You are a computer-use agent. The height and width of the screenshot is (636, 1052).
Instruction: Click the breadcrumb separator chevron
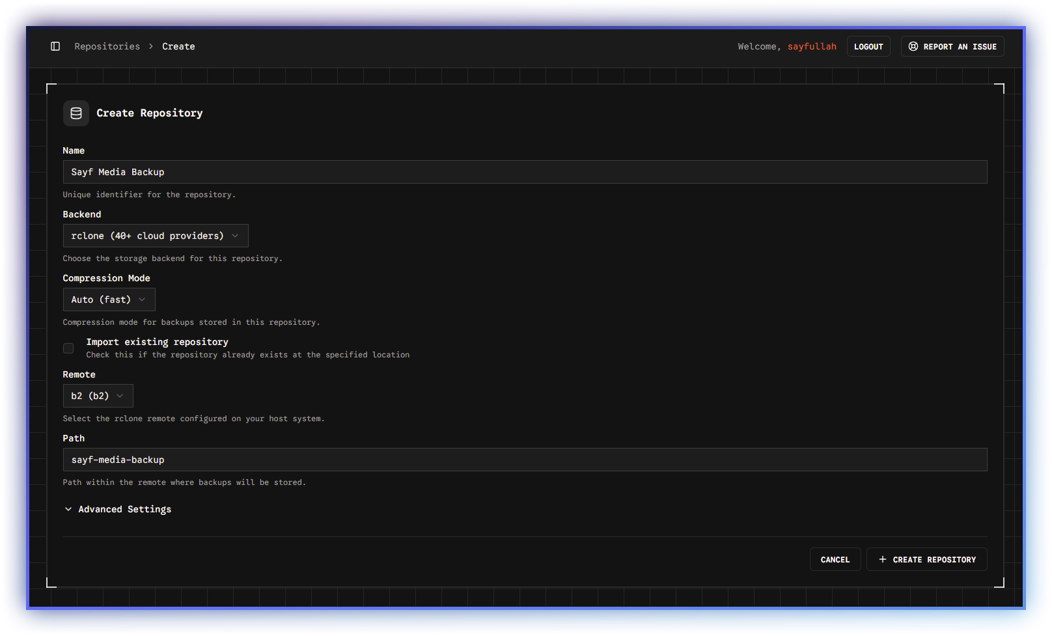pos(151,46)
